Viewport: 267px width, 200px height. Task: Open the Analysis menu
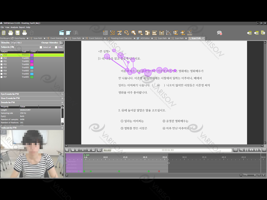14,27
